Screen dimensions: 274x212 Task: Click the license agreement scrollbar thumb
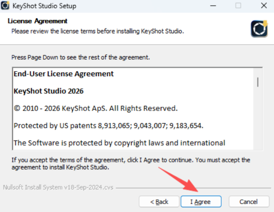[x=257, y=82]
